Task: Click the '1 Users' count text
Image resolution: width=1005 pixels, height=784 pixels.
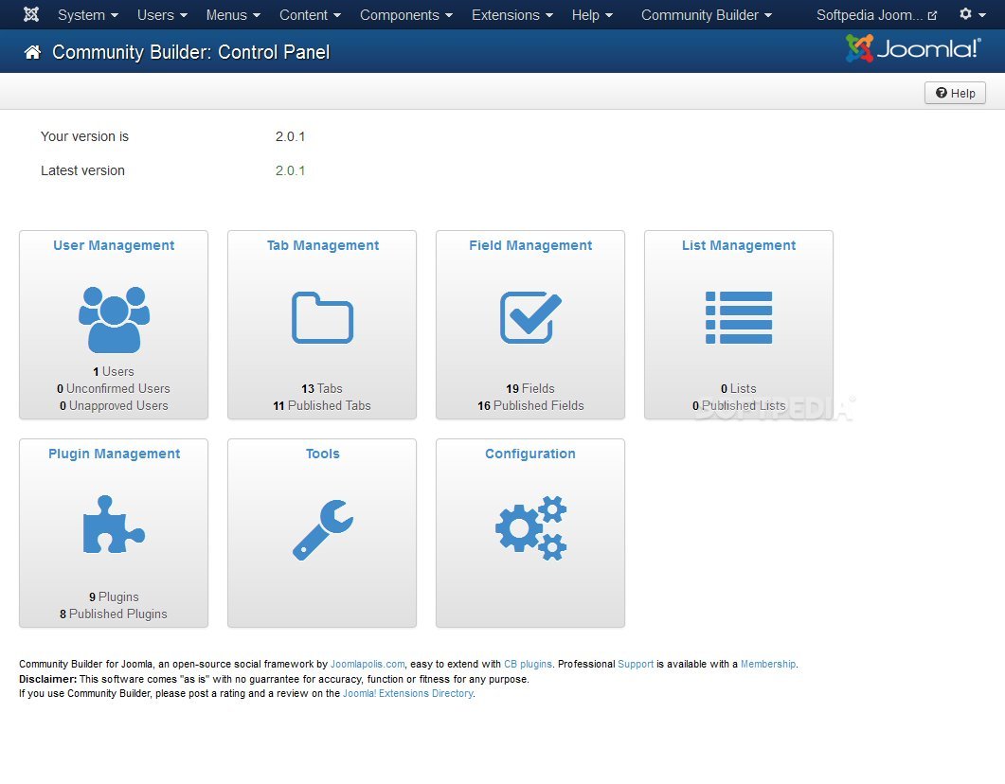Action: pos(114,371)
